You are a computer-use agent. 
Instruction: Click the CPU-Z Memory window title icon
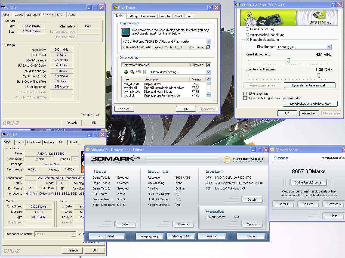4,7
